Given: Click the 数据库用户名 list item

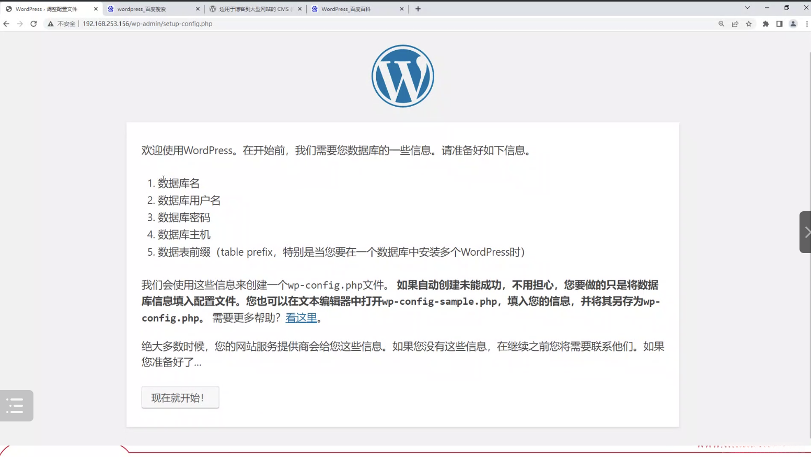Looking at the screenshot, I should tap(189, 201).
